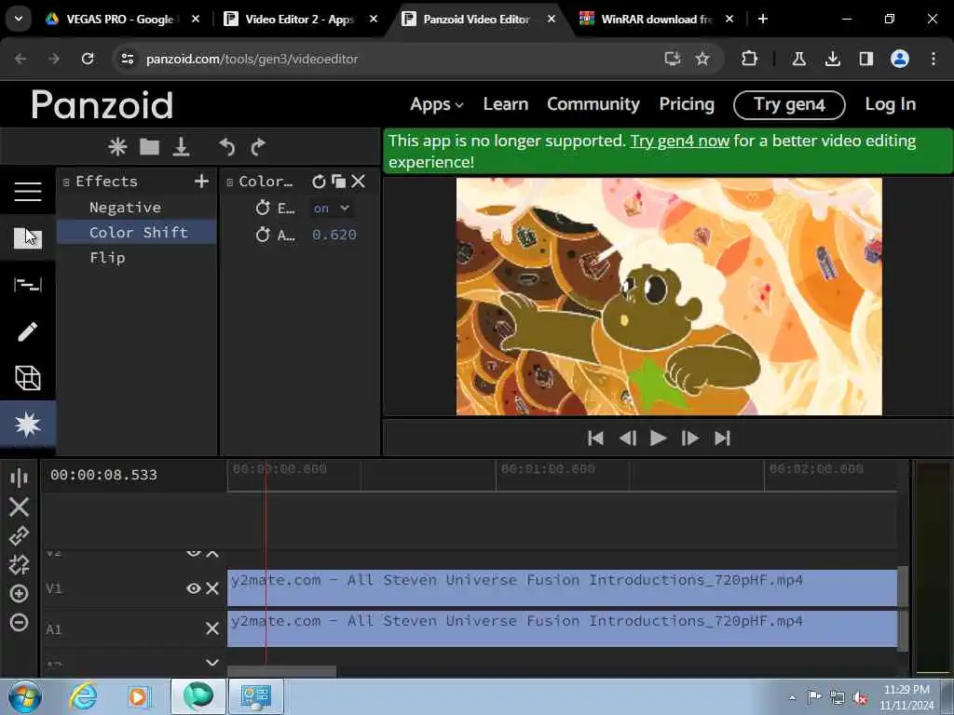Click the download/export arrow icon in toolbar
Screen dimensions: 954x715
(x=182, y=146)
